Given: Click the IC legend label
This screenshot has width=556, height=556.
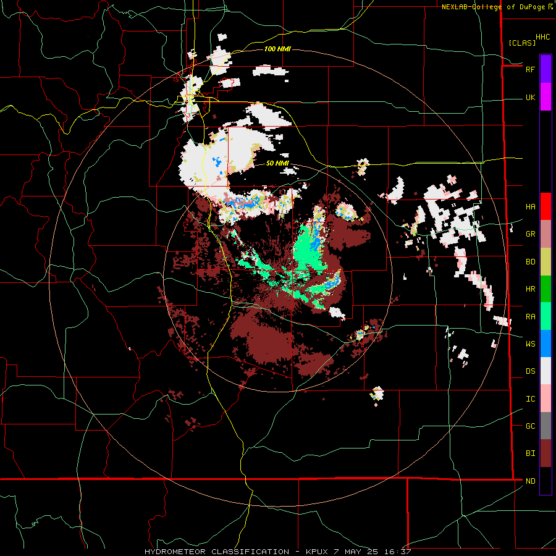Looking at the screenshot, I should click(x=530, y=399).
